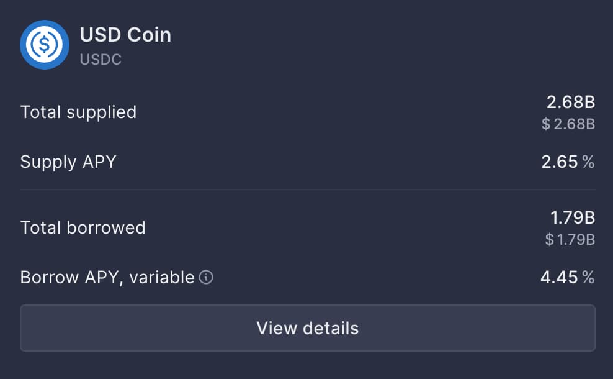Click the percent sign after 2.65
The image size is (613, 379).
click(588, 162)
